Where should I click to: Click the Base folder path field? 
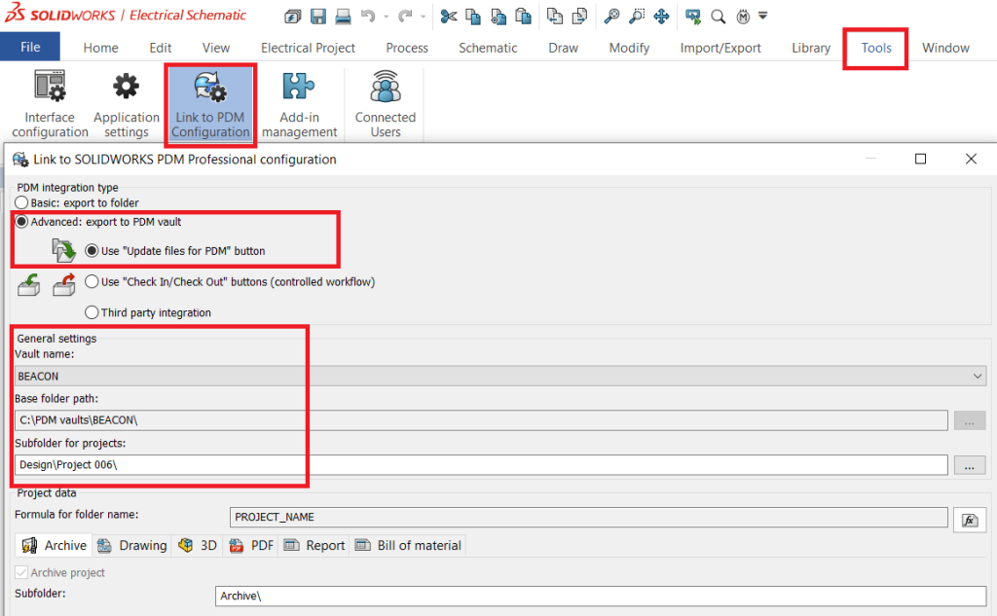[481, 420]
